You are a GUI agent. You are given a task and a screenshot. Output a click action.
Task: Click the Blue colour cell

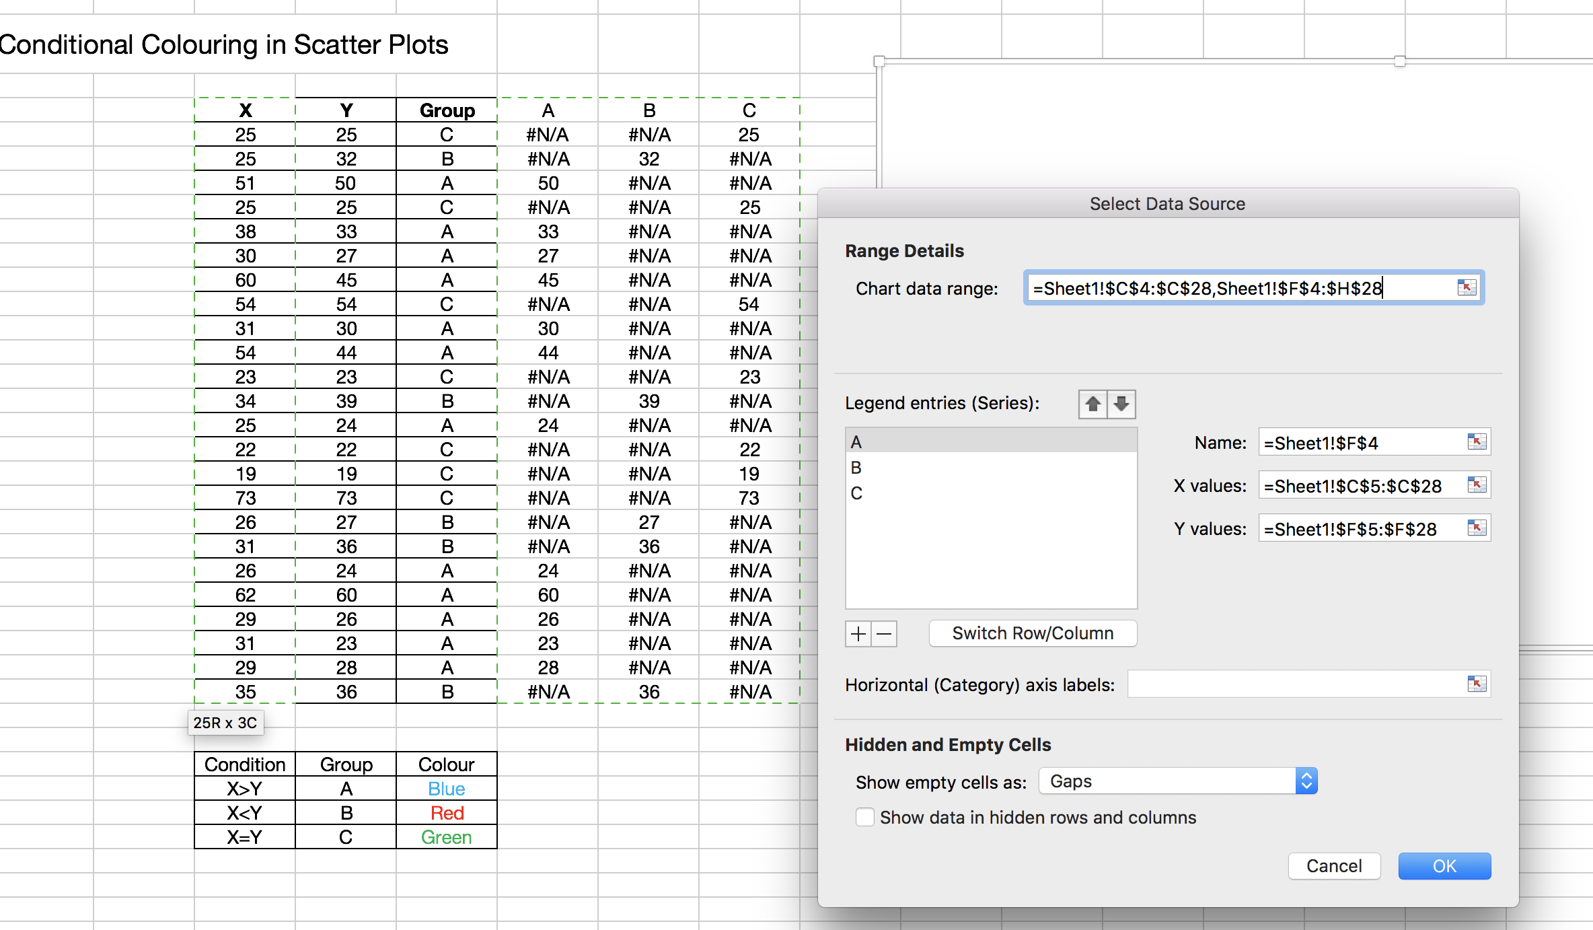click(x=447, y=789)
